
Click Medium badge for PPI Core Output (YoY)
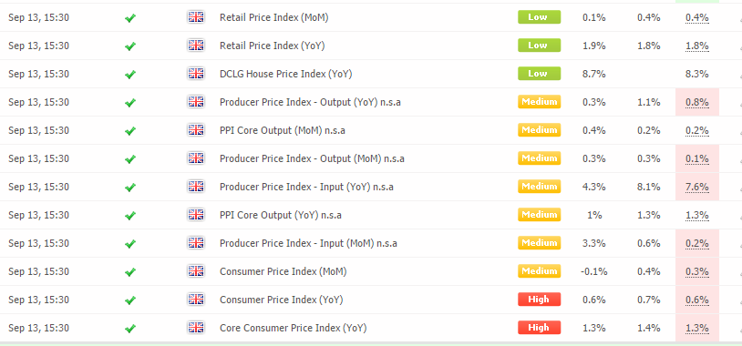pyautogui.click(x=539, y=215)
